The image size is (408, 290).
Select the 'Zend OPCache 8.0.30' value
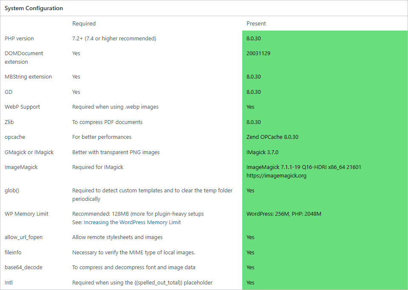[272, 137]
